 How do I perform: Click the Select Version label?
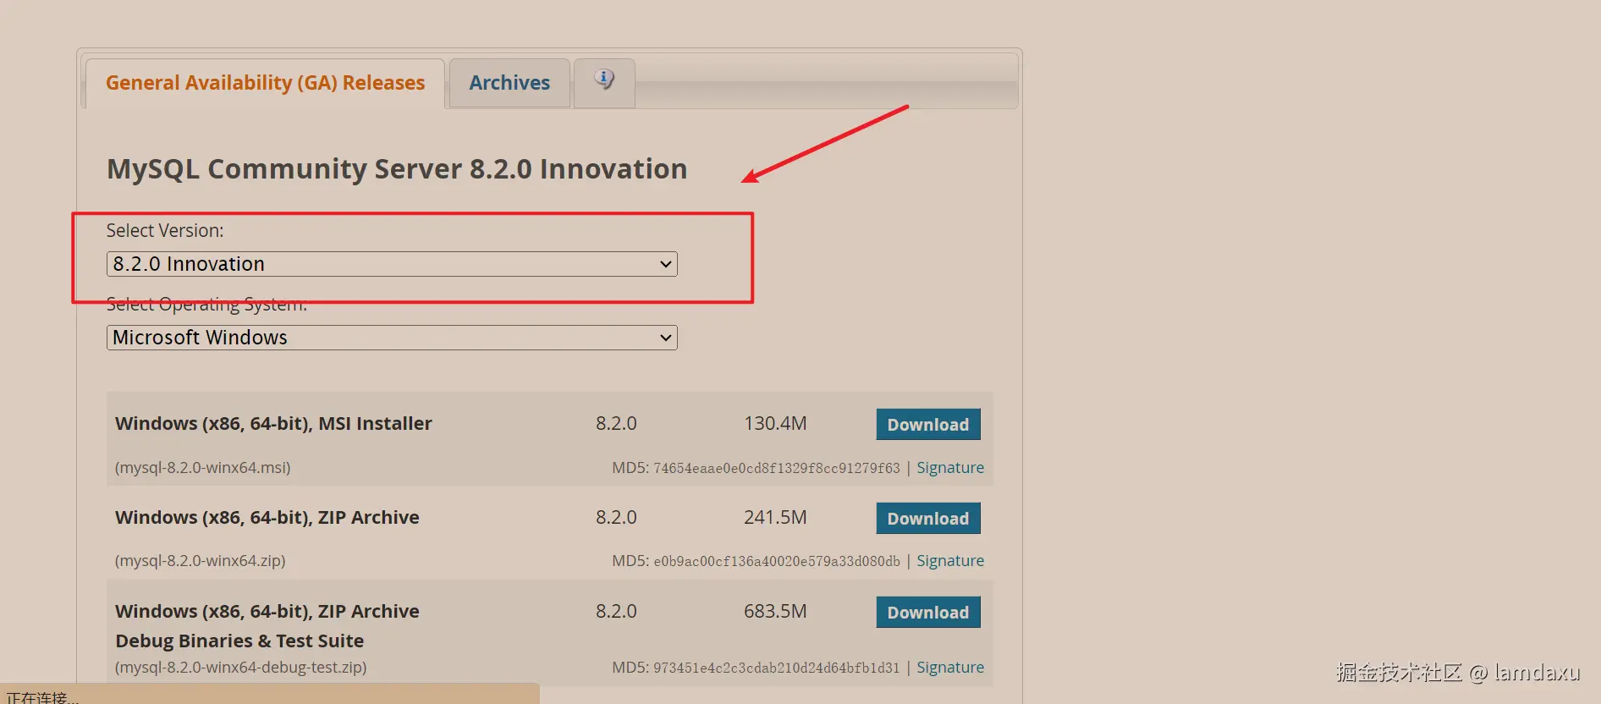tap(165, 230)
